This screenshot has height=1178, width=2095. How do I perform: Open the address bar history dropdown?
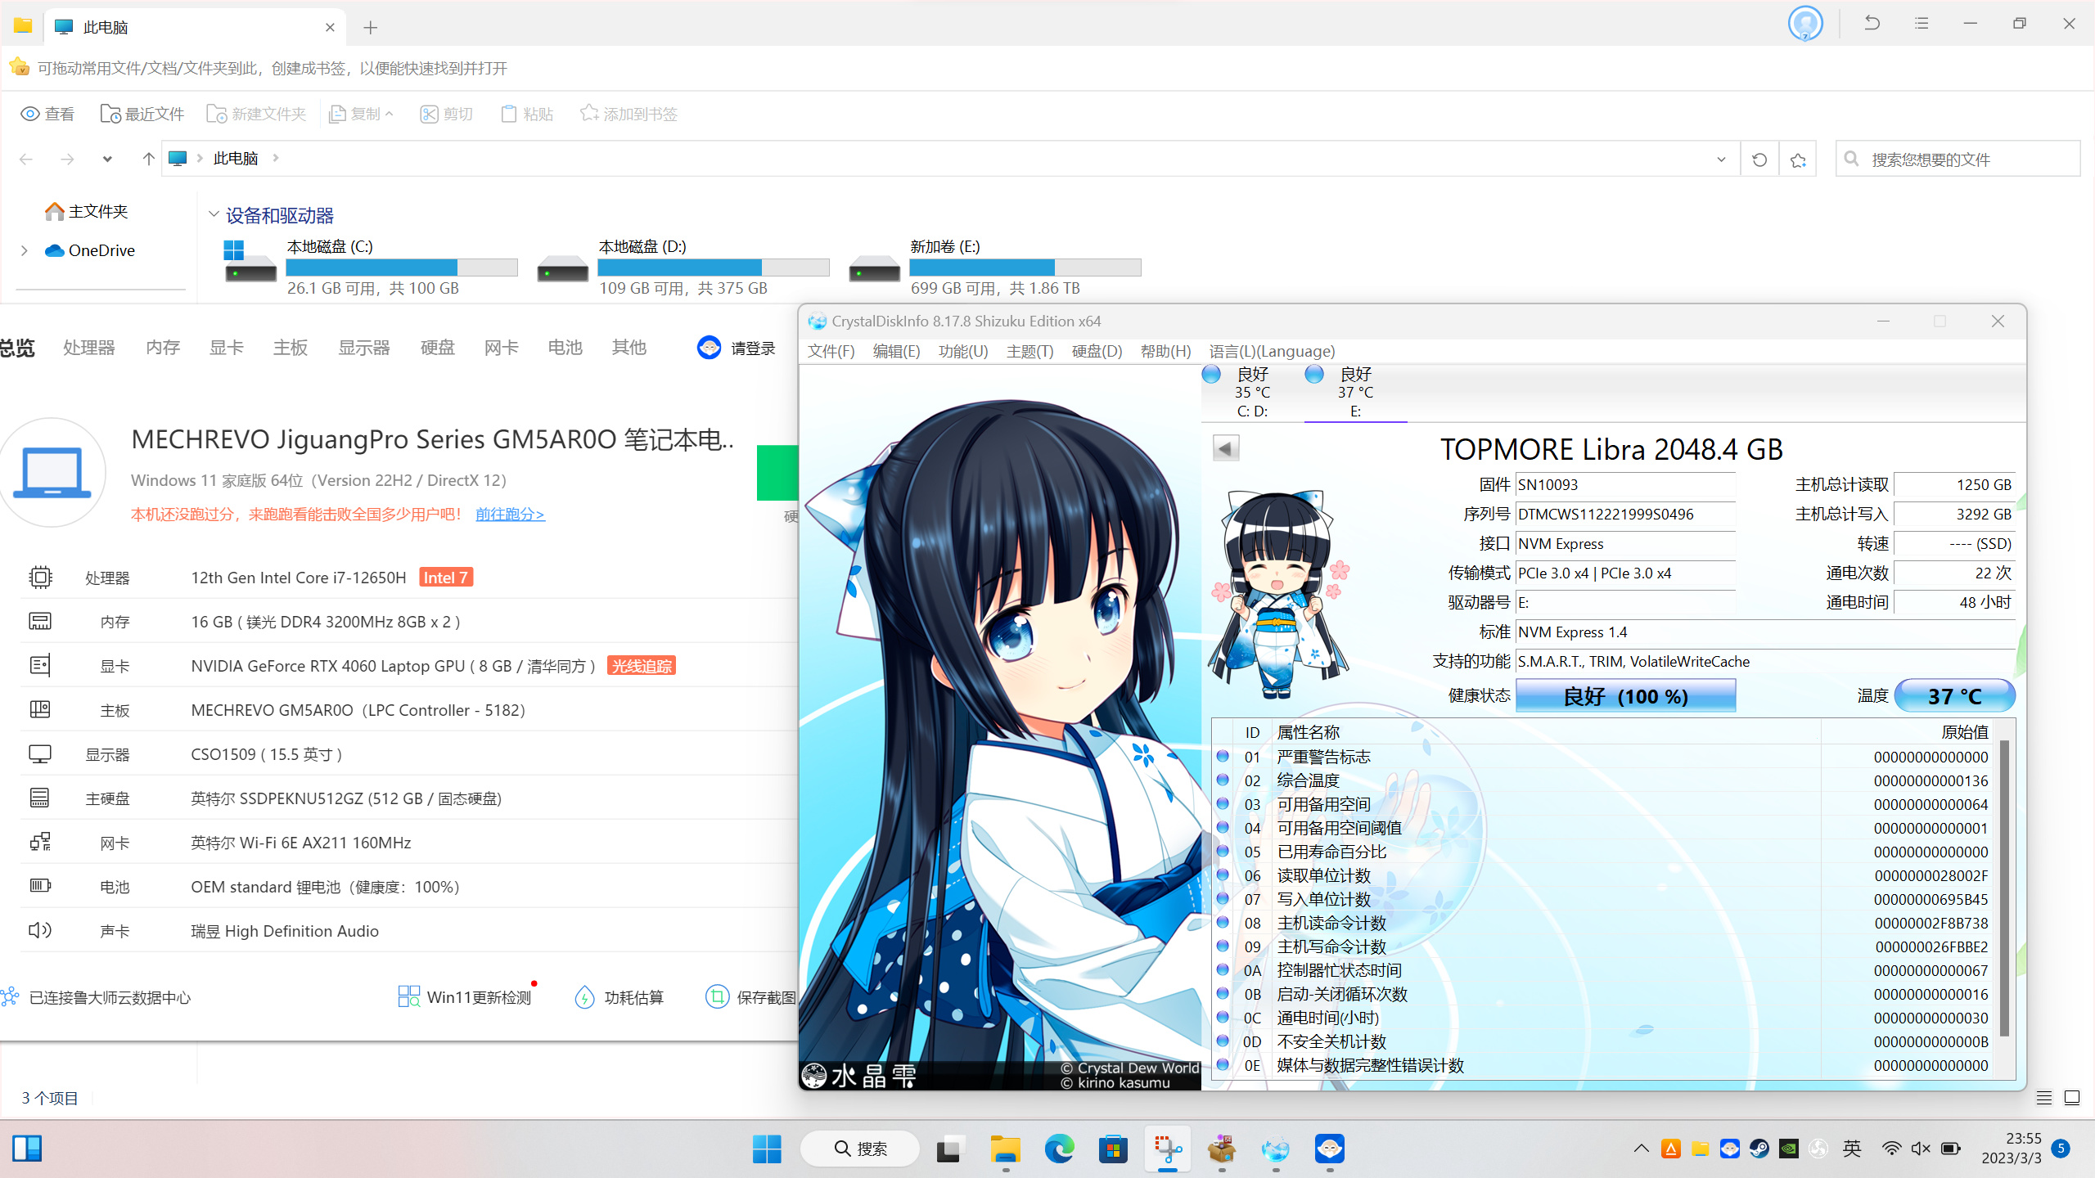tap(1721, 160)
